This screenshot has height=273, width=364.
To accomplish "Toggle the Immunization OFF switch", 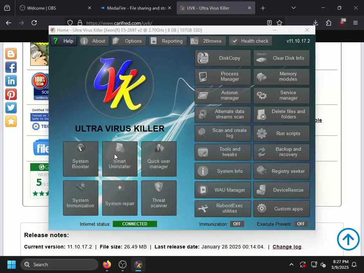I will point(237,224).
